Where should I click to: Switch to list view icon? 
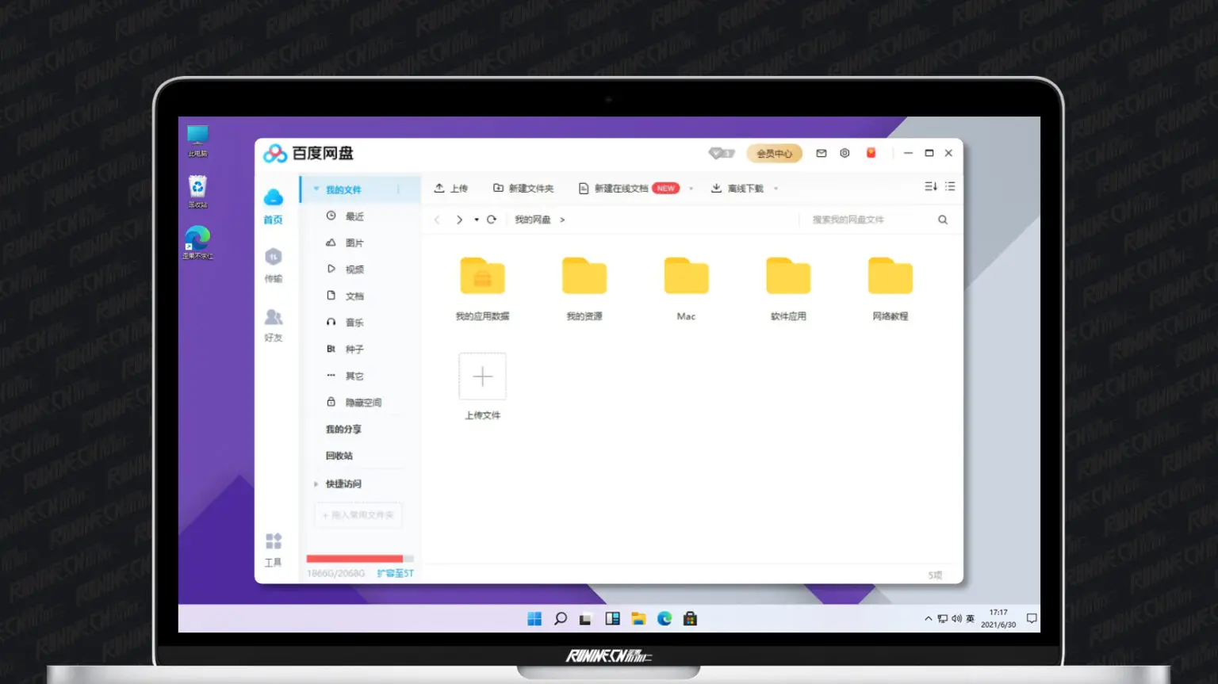(950, 186)
